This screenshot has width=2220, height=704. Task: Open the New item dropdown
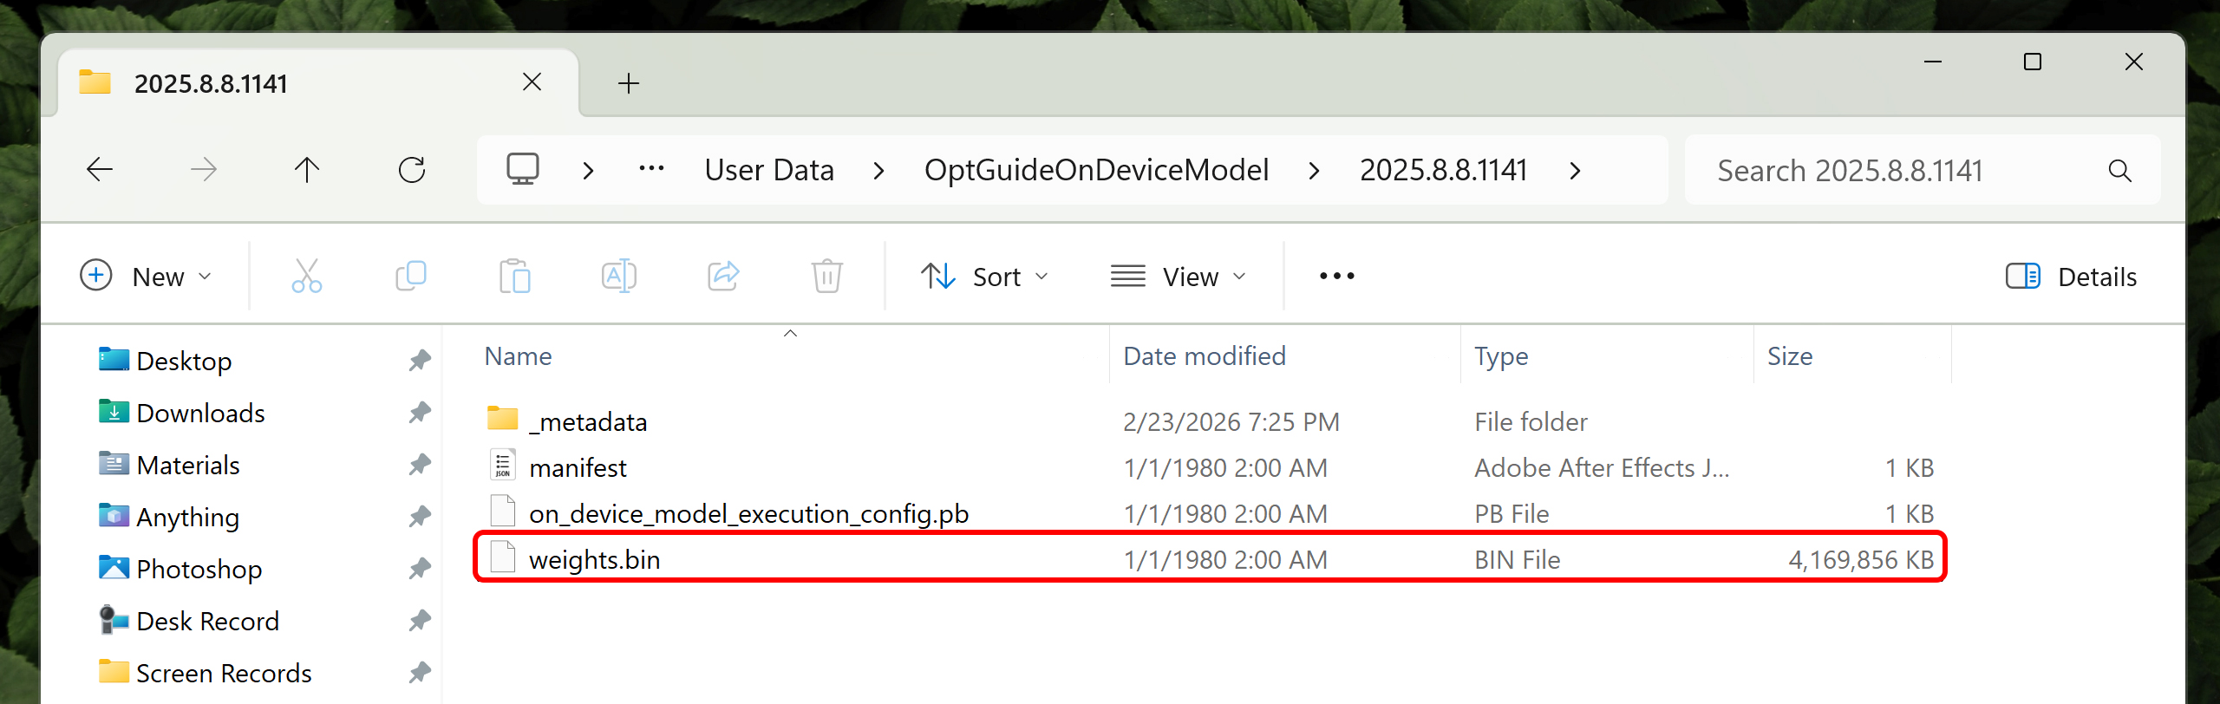[146, 277]
